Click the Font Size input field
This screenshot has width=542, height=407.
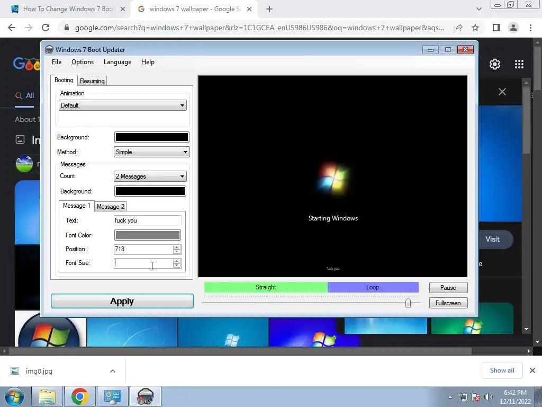[x=143, y=263]
